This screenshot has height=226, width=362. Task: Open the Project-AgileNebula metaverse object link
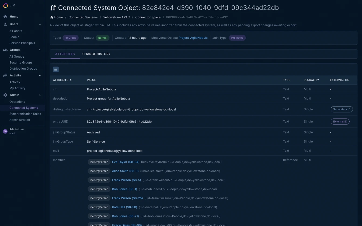(x=193, y=38)
